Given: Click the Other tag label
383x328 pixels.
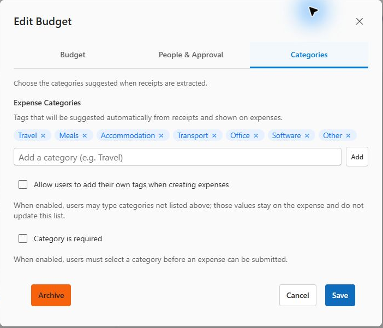Looking at the screenshot, I should click(x=332, y=136).
